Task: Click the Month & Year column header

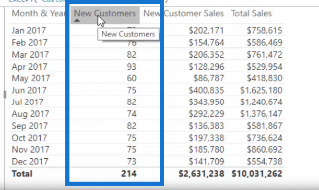Action: tap(39, 14)
